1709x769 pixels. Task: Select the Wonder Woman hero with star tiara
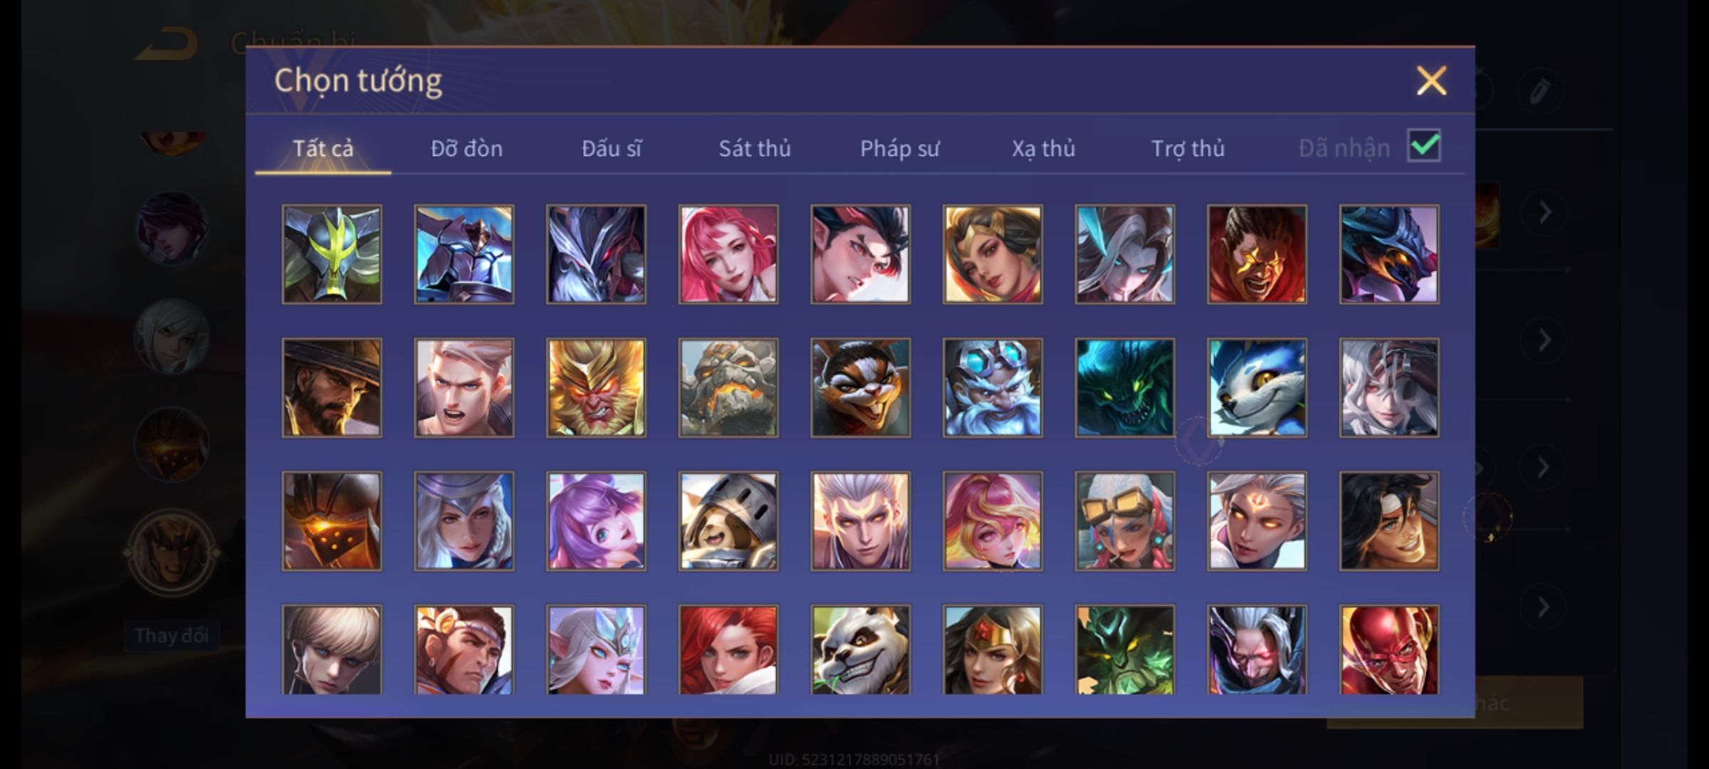[993, 649]
